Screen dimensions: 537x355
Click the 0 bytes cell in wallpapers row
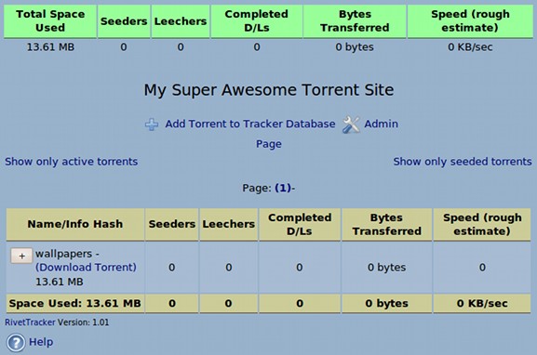(x=387, y=268)
